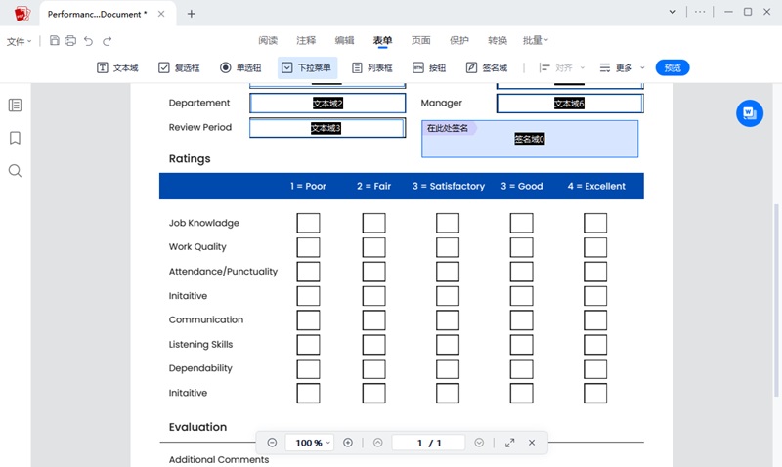Check Communication box under 3 = Good
Image resolution: width=782 pixels, height=467 pixels.
tap(521, 320)
